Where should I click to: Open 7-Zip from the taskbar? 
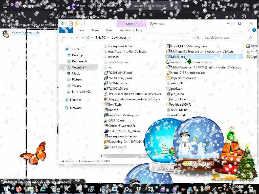coord(150,189)
